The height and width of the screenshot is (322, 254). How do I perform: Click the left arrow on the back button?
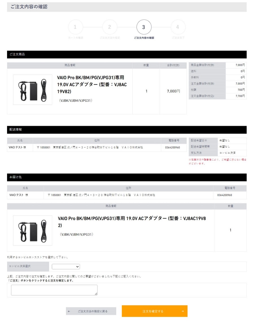point(69,311)
